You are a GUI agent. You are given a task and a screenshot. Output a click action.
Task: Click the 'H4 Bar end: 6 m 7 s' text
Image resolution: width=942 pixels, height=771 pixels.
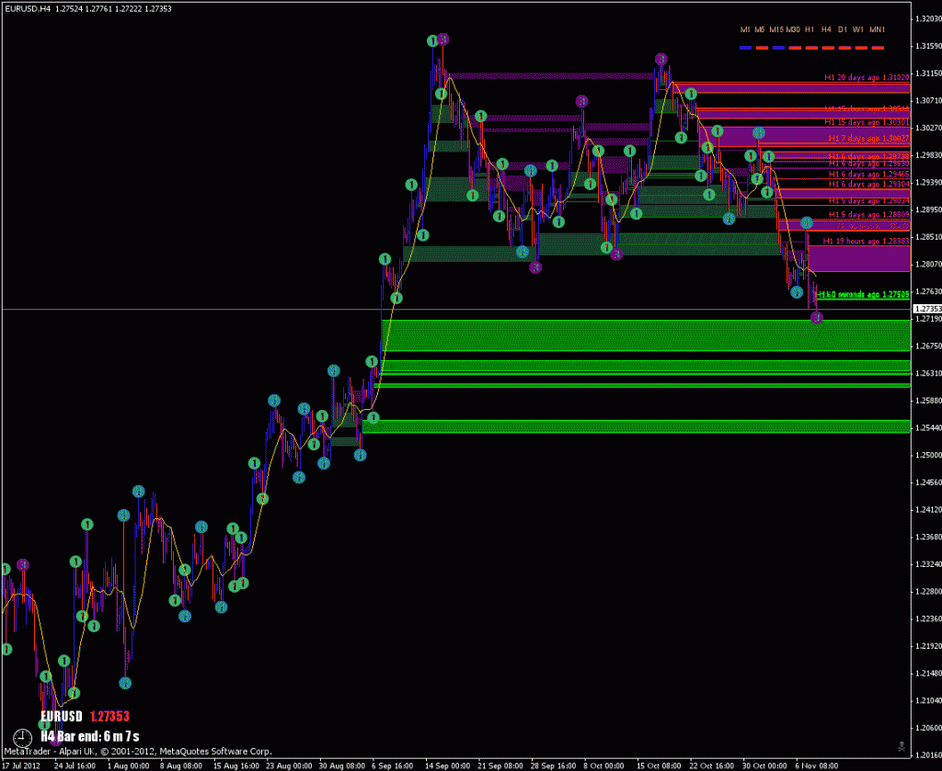point(90,736)
